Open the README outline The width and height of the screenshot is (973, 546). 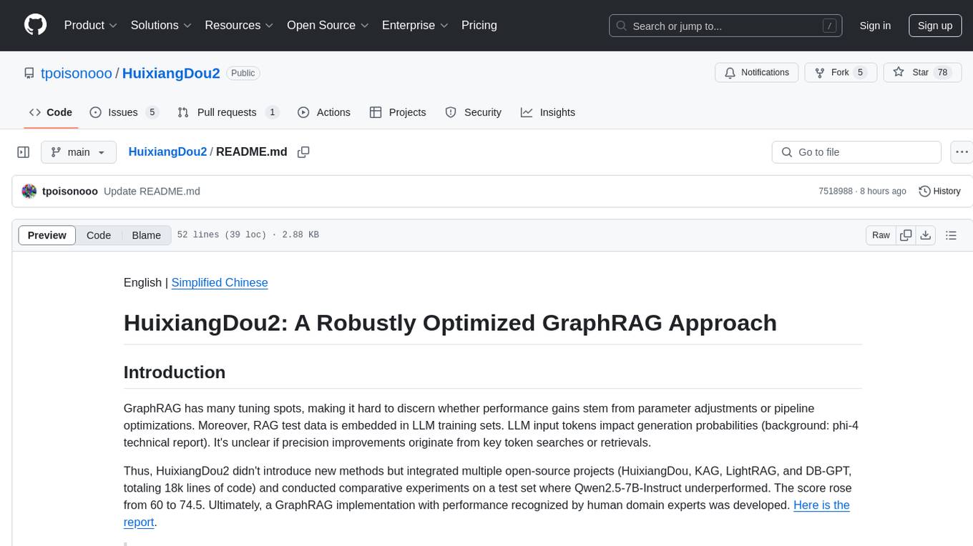(951, 235)
